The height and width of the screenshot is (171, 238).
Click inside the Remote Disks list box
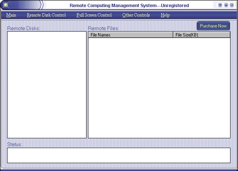tap(47, 85)
